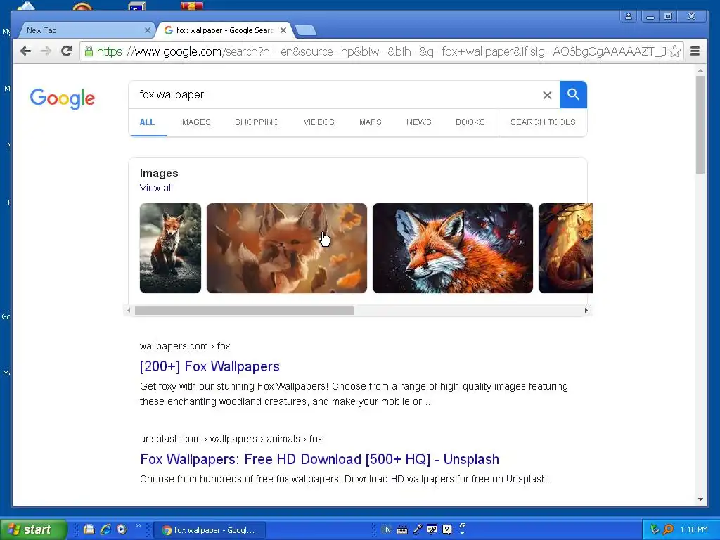Switch to the MAPS search tab

coord(370,122)
